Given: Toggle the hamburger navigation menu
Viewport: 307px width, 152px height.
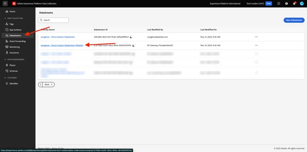Looking at the screenshot, I should tap(5, 4).
